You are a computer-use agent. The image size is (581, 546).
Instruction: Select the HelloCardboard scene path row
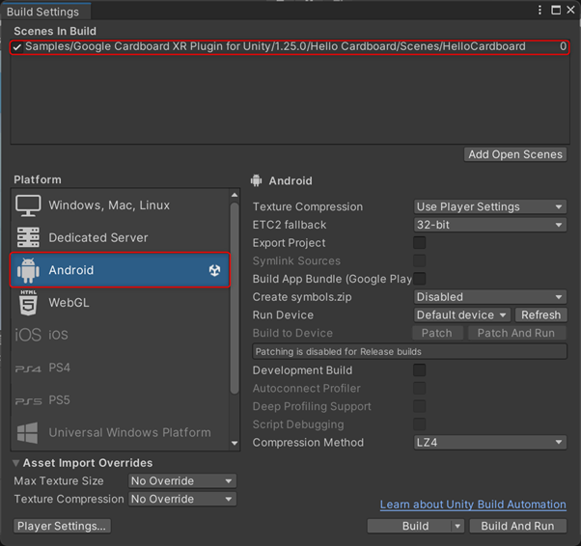pos(290,47)
